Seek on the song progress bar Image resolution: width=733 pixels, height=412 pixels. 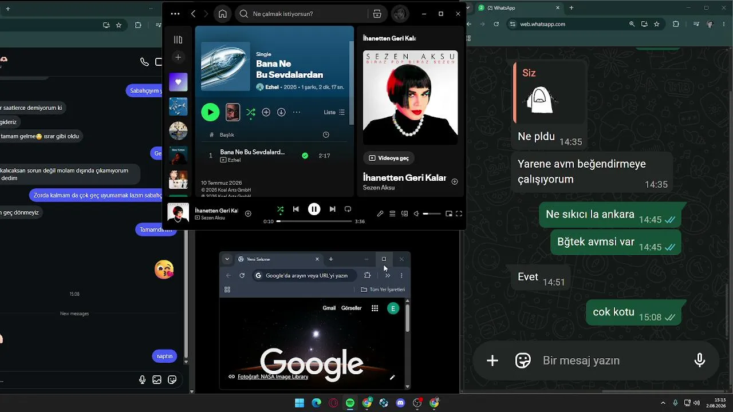314,221
